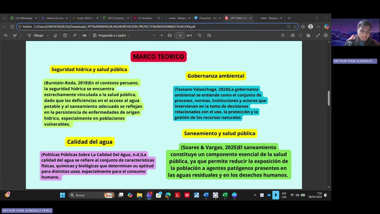
Task: Open the volume control in system tray
Action: pyautogui.click(x=297, y=195)
